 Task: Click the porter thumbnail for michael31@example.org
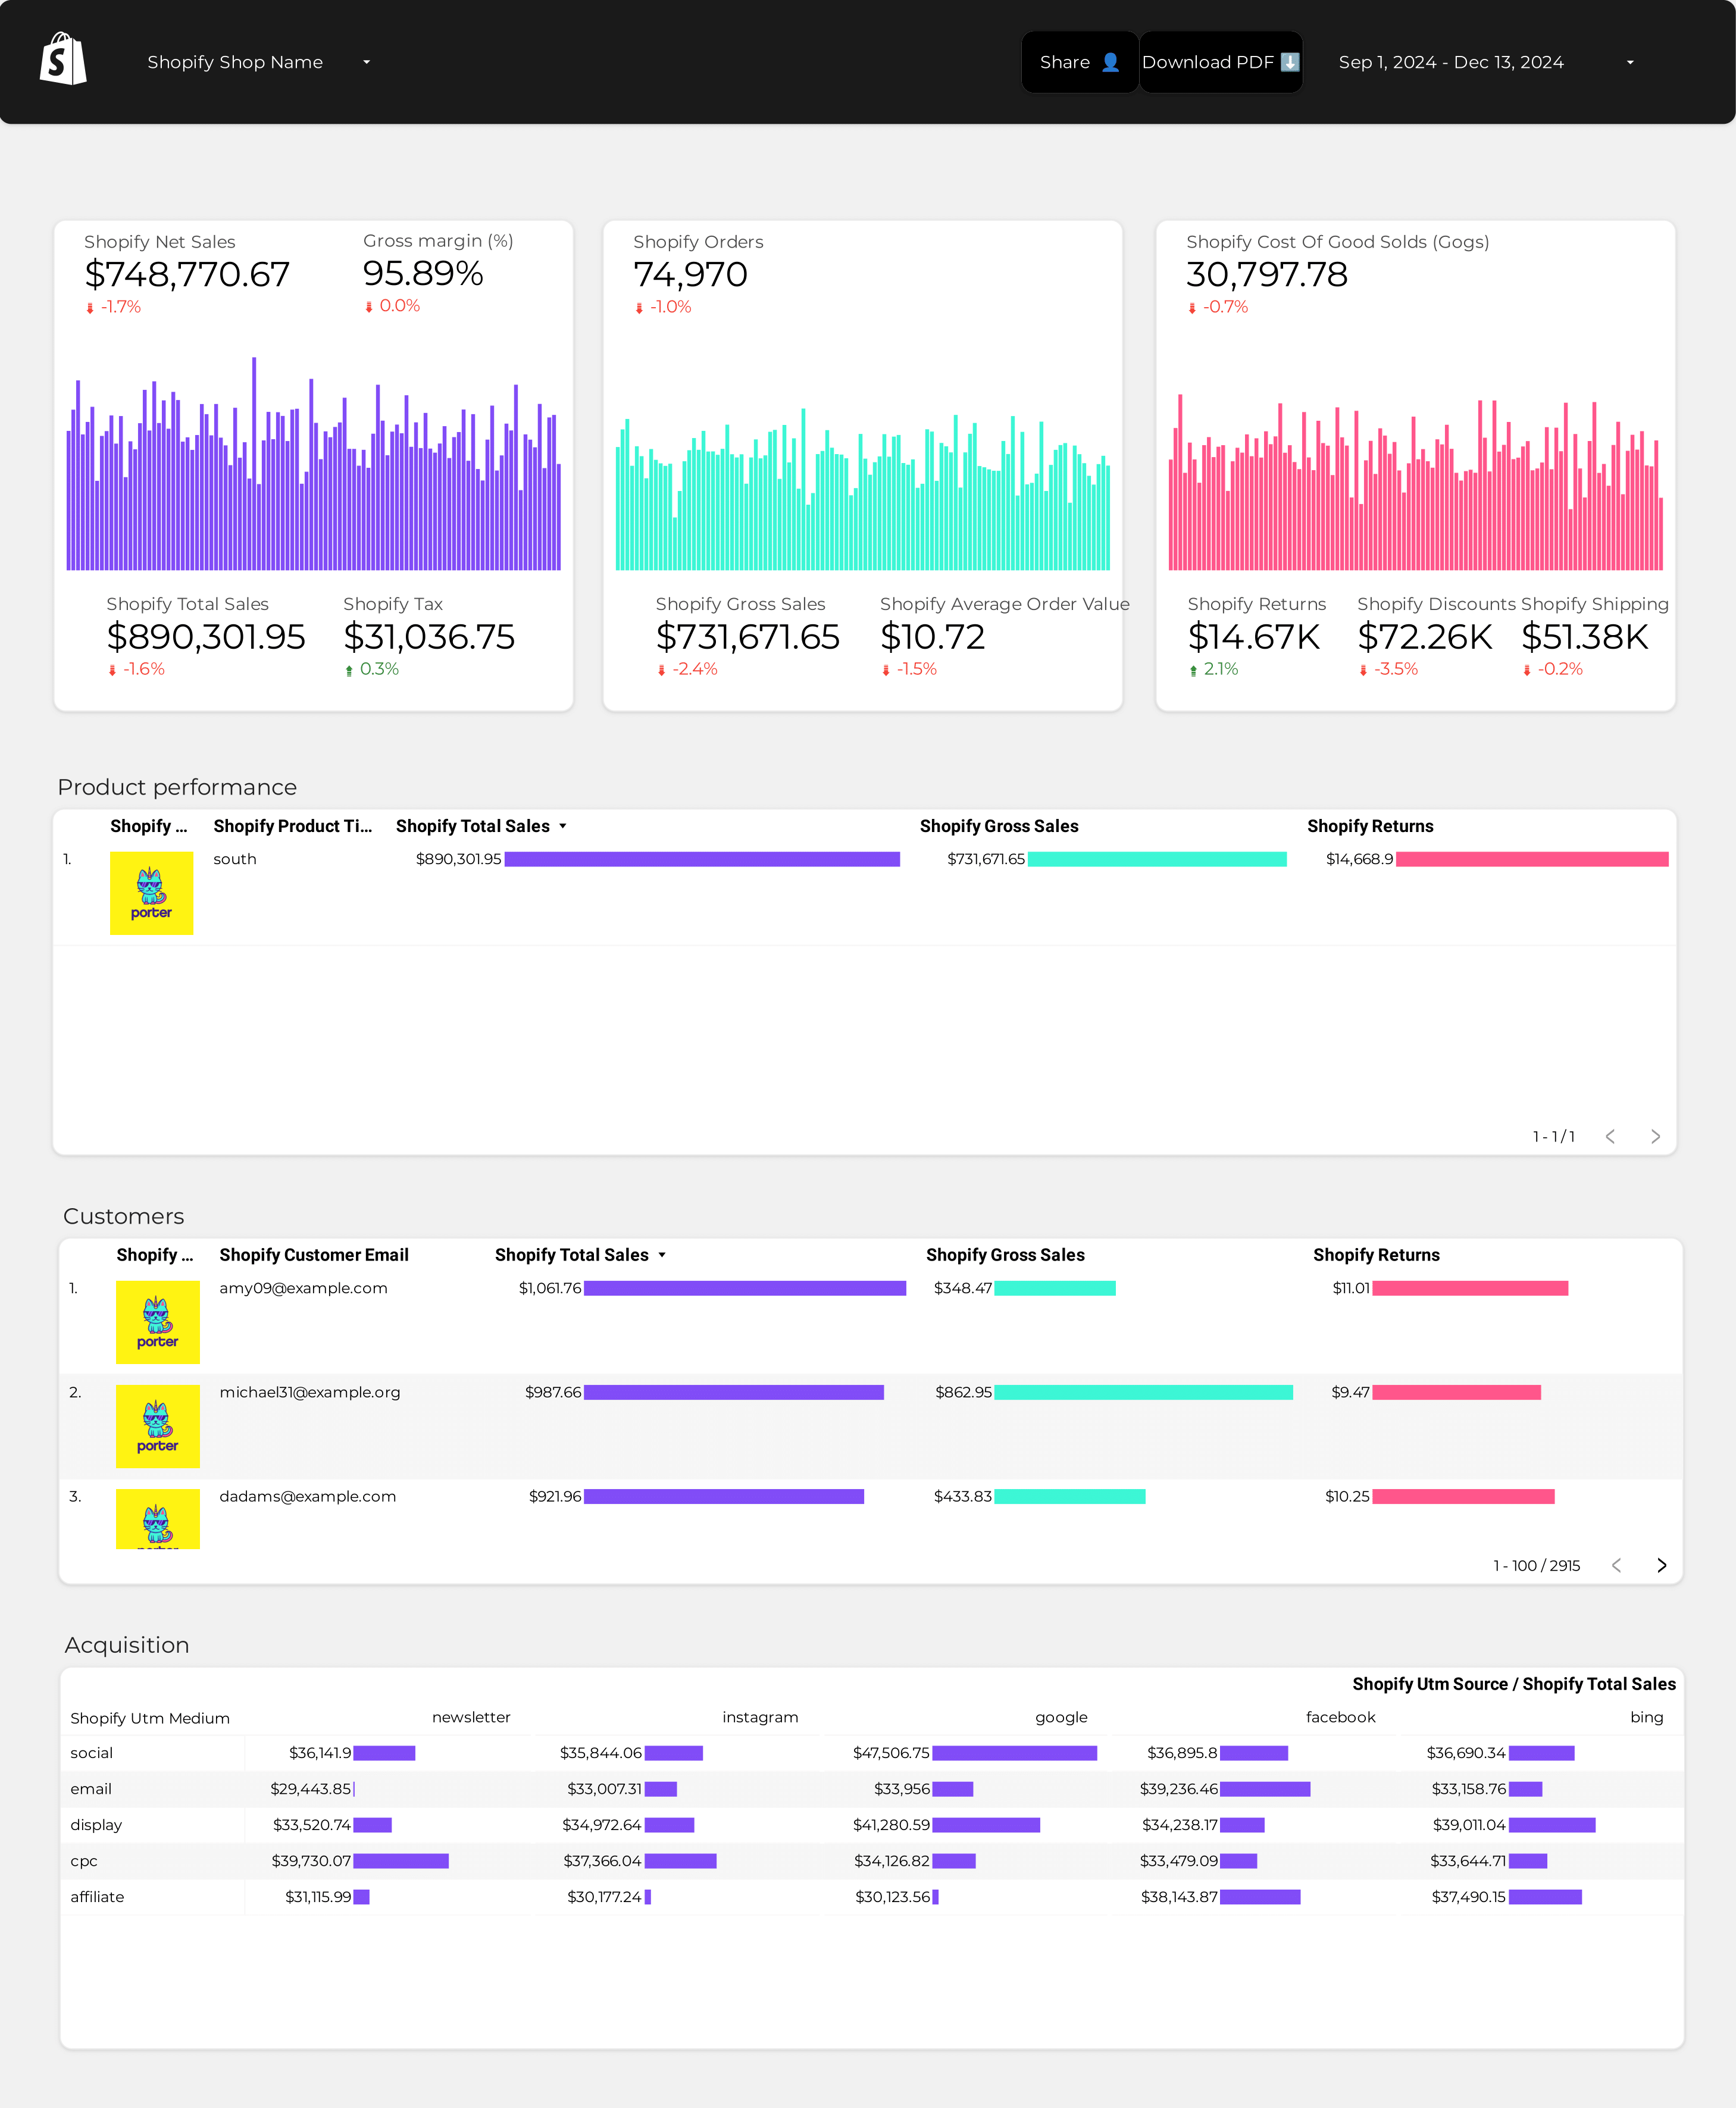pos(158,1426)
